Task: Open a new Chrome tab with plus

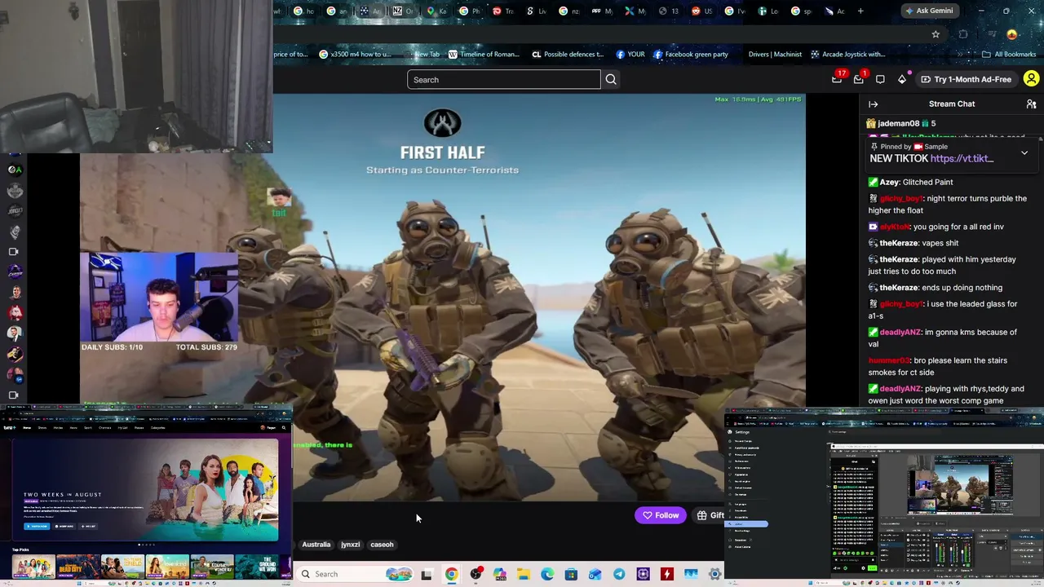Action: pos(860,11)
